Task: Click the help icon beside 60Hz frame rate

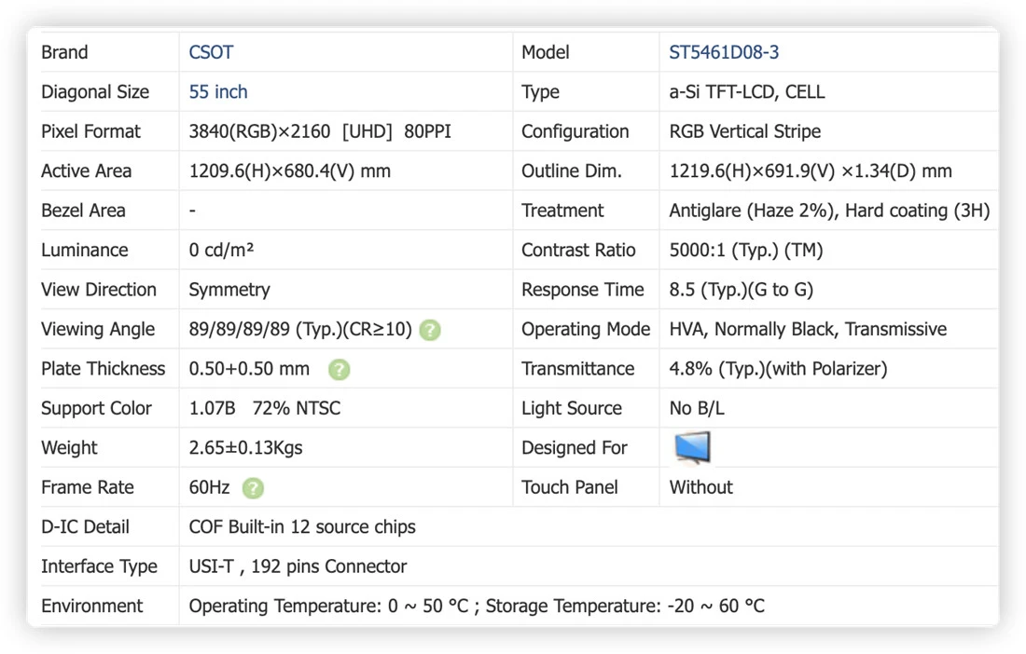Action: (x=253, y=488)
